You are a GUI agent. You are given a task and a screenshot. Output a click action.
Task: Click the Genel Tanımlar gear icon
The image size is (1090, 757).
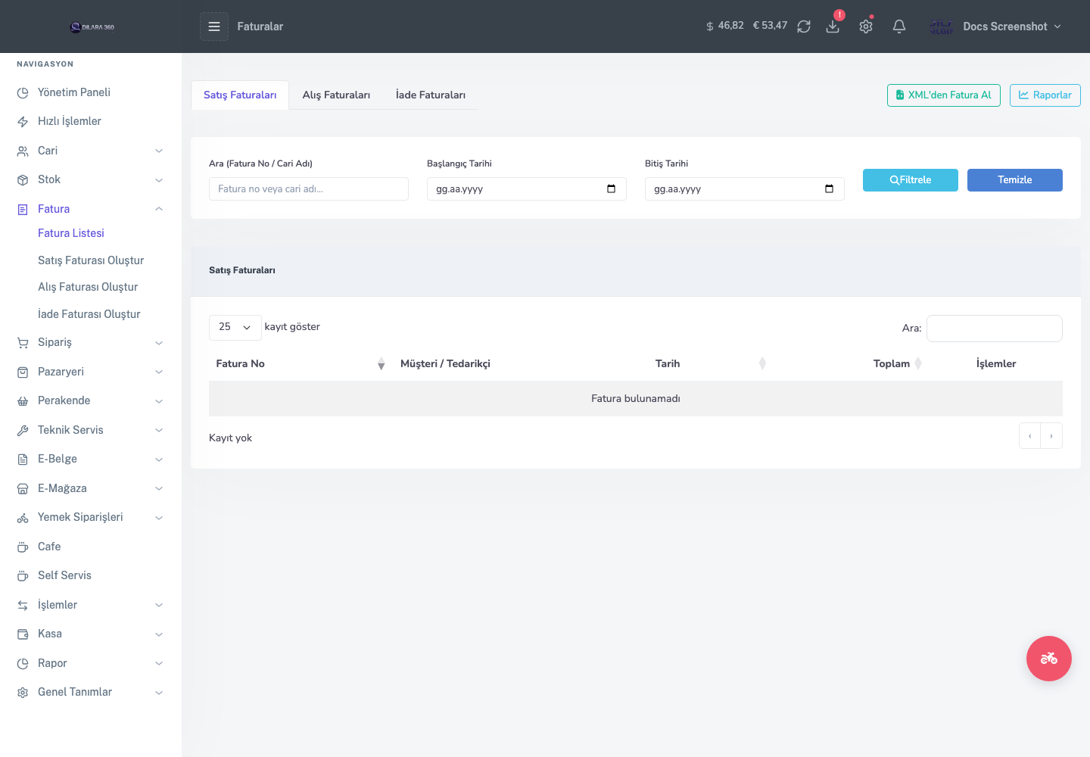pyautogui.click(x=23, y=693)
